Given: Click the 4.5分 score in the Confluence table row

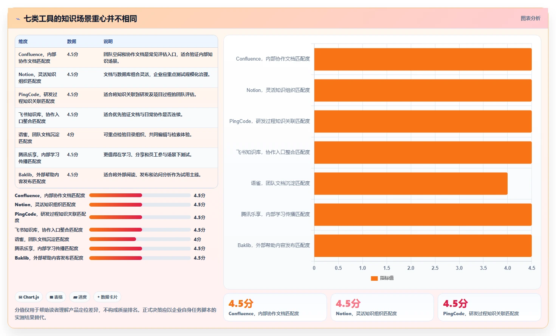Looking at the screenshot, I should pos(73,54).
